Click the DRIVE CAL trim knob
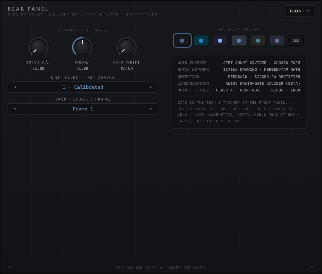322x274 pixels. coord(38,47)
